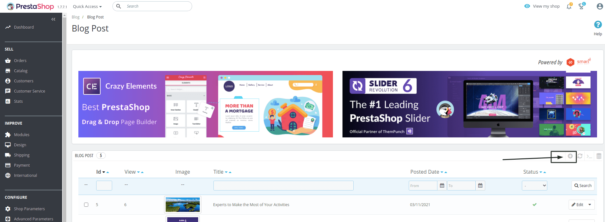Click the 03/11/2021 posted date cell
Screen dimensions: 605x222
(x=420, y=205)
